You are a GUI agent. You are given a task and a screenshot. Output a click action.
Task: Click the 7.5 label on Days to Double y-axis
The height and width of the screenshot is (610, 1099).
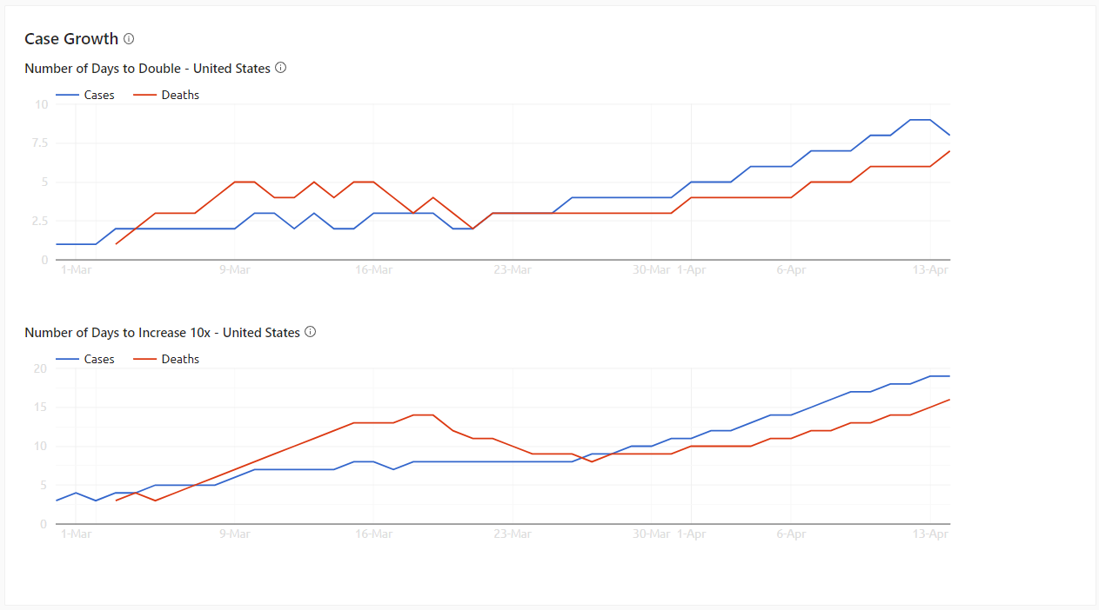tap(38, 143)
